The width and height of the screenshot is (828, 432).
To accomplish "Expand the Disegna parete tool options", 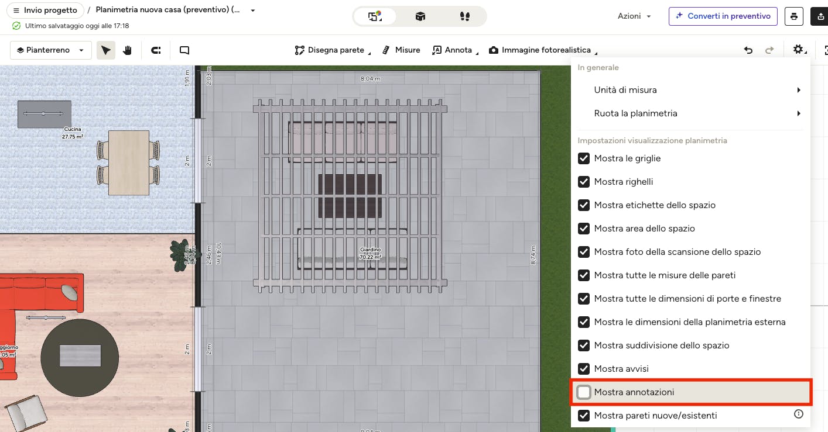I will 369,54.
